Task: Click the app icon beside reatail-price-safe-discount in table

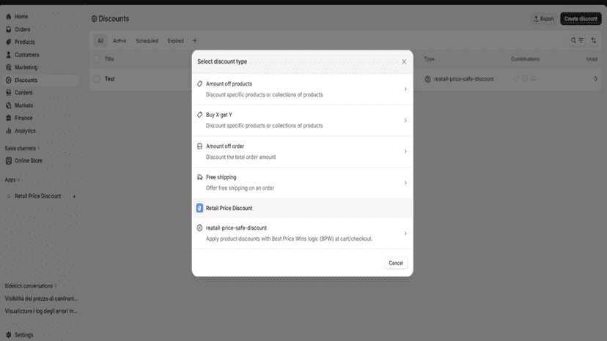Action: [x=427, y=79]
